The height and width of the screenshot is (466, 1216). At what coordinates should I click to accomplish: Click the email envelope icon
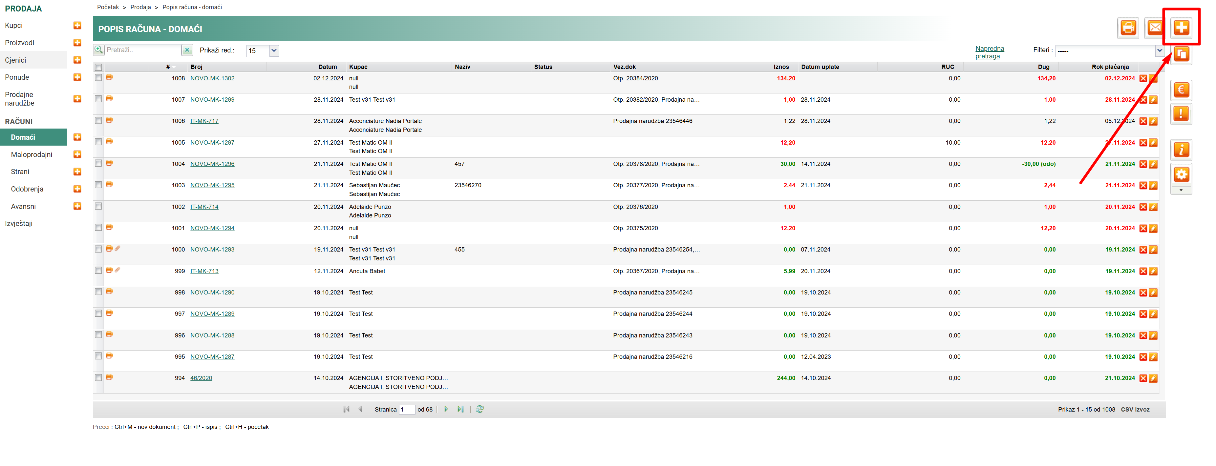tap(1155, 28)
